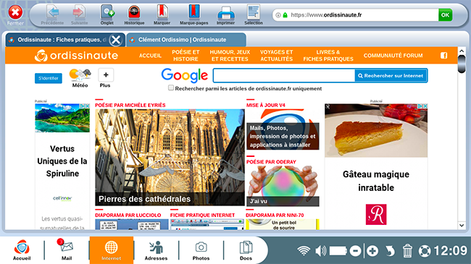Bookmark the page with Marquer
The width and height of the screenshot is (471, 264).
click(x=162, y=15)
